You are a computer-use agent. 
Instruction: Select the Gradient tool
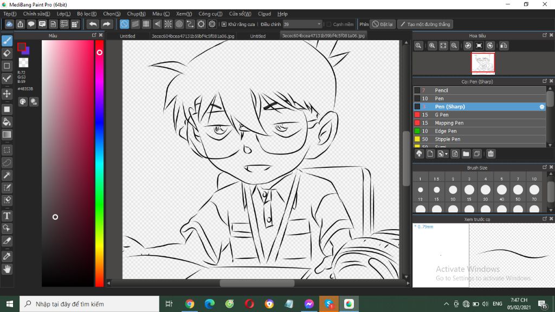click(x=7, y=135)
